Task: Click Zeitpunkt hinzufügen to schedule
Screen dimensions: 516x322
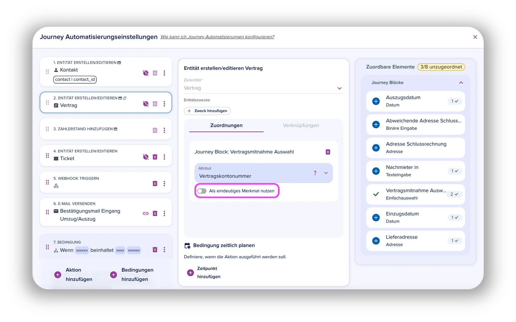Action: coord(204,273)
